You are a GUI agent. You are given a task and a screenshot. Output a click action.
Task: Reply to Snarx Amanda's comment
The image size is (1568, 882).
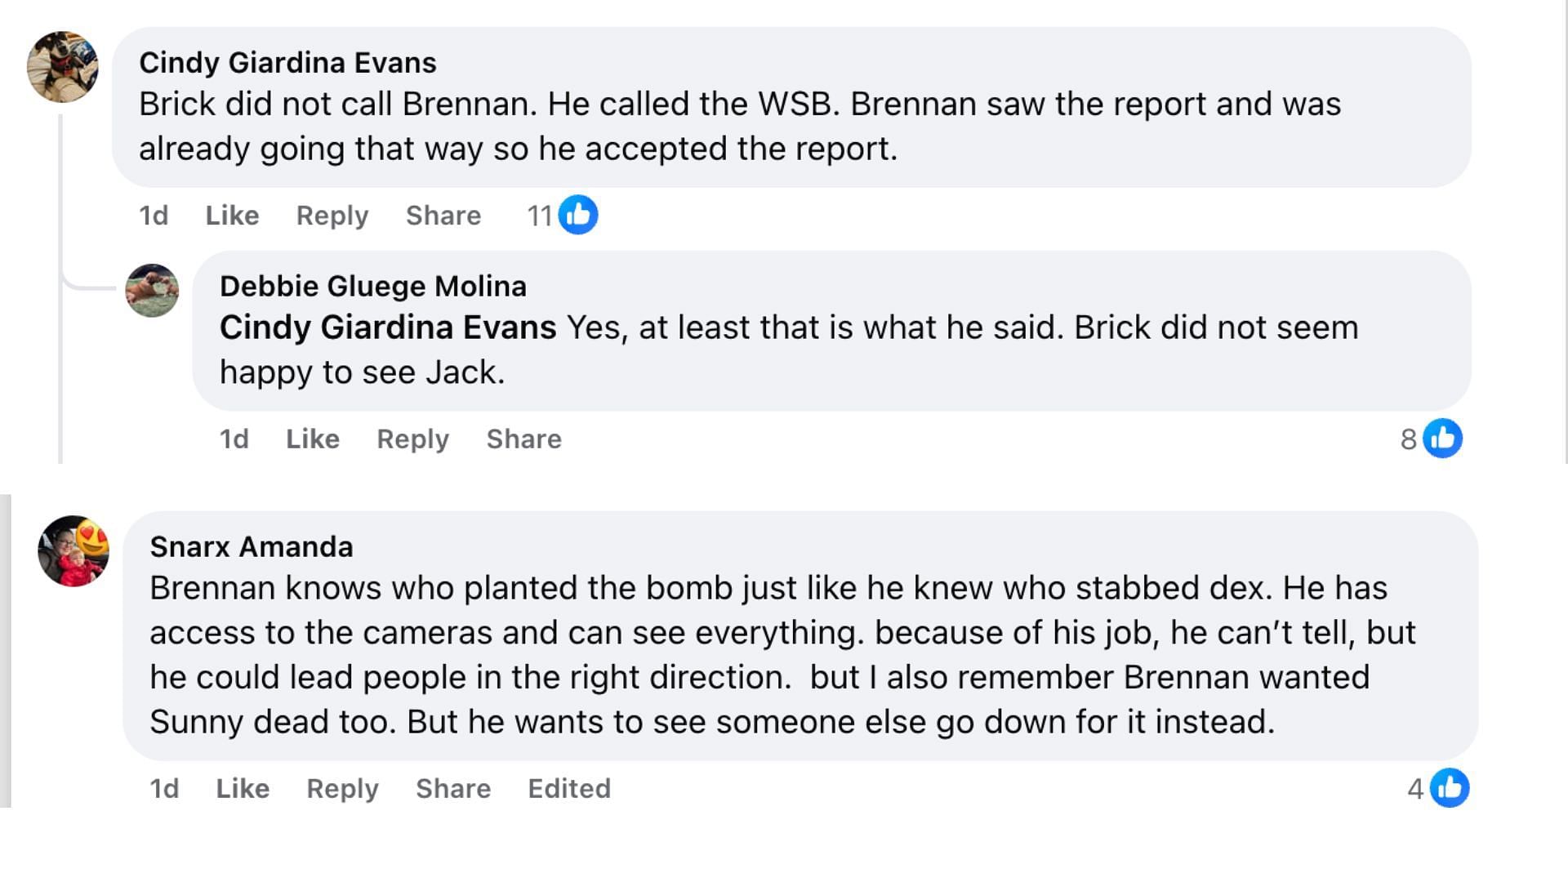tap(342, 789)
